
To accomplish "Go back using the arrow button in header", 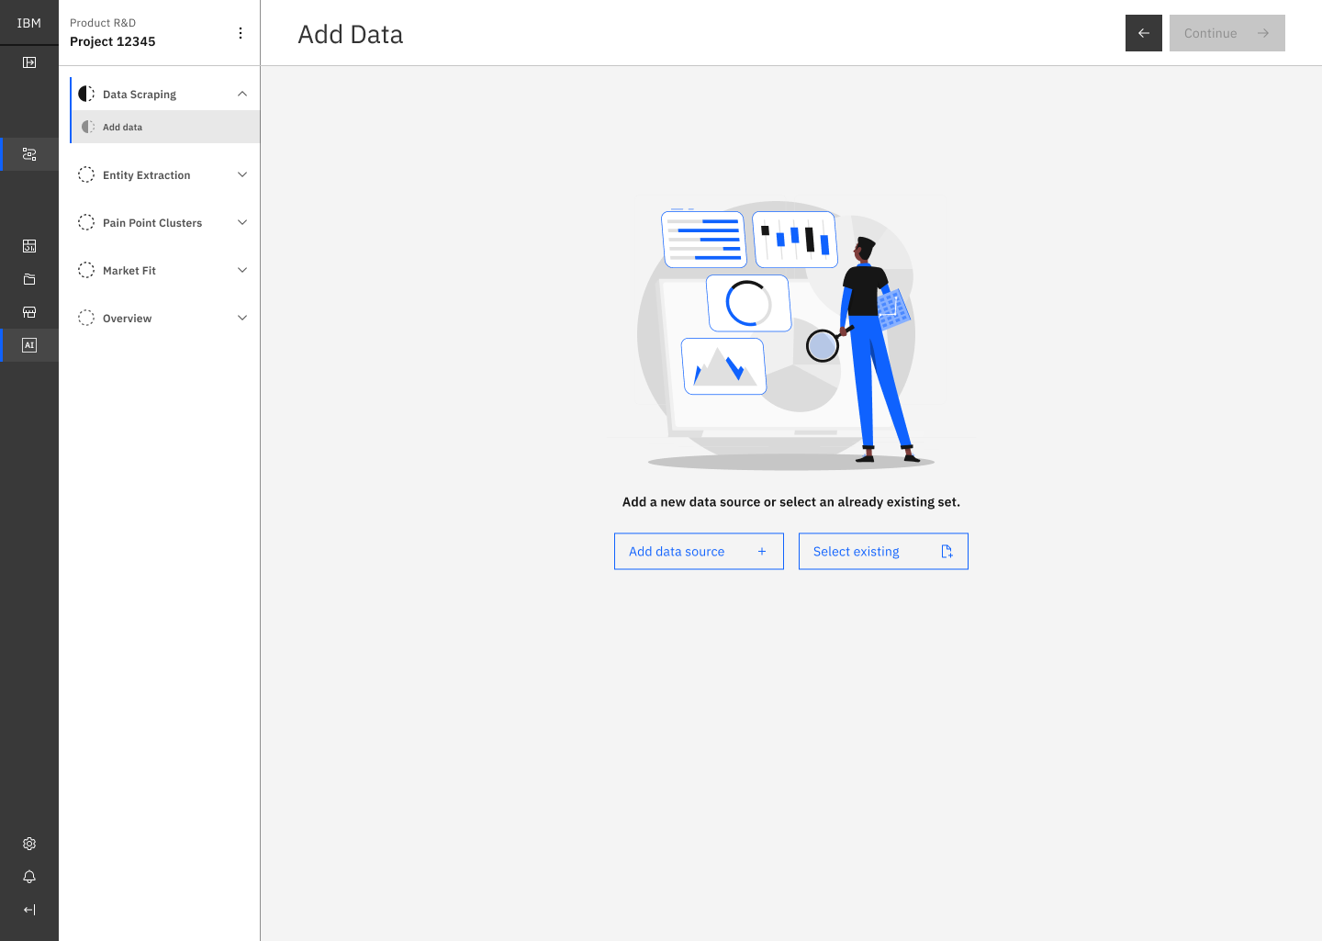I will (x=1143, y=33).
